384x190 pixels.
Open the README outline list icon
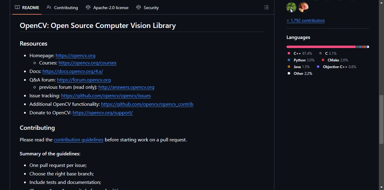pos(266,7)
